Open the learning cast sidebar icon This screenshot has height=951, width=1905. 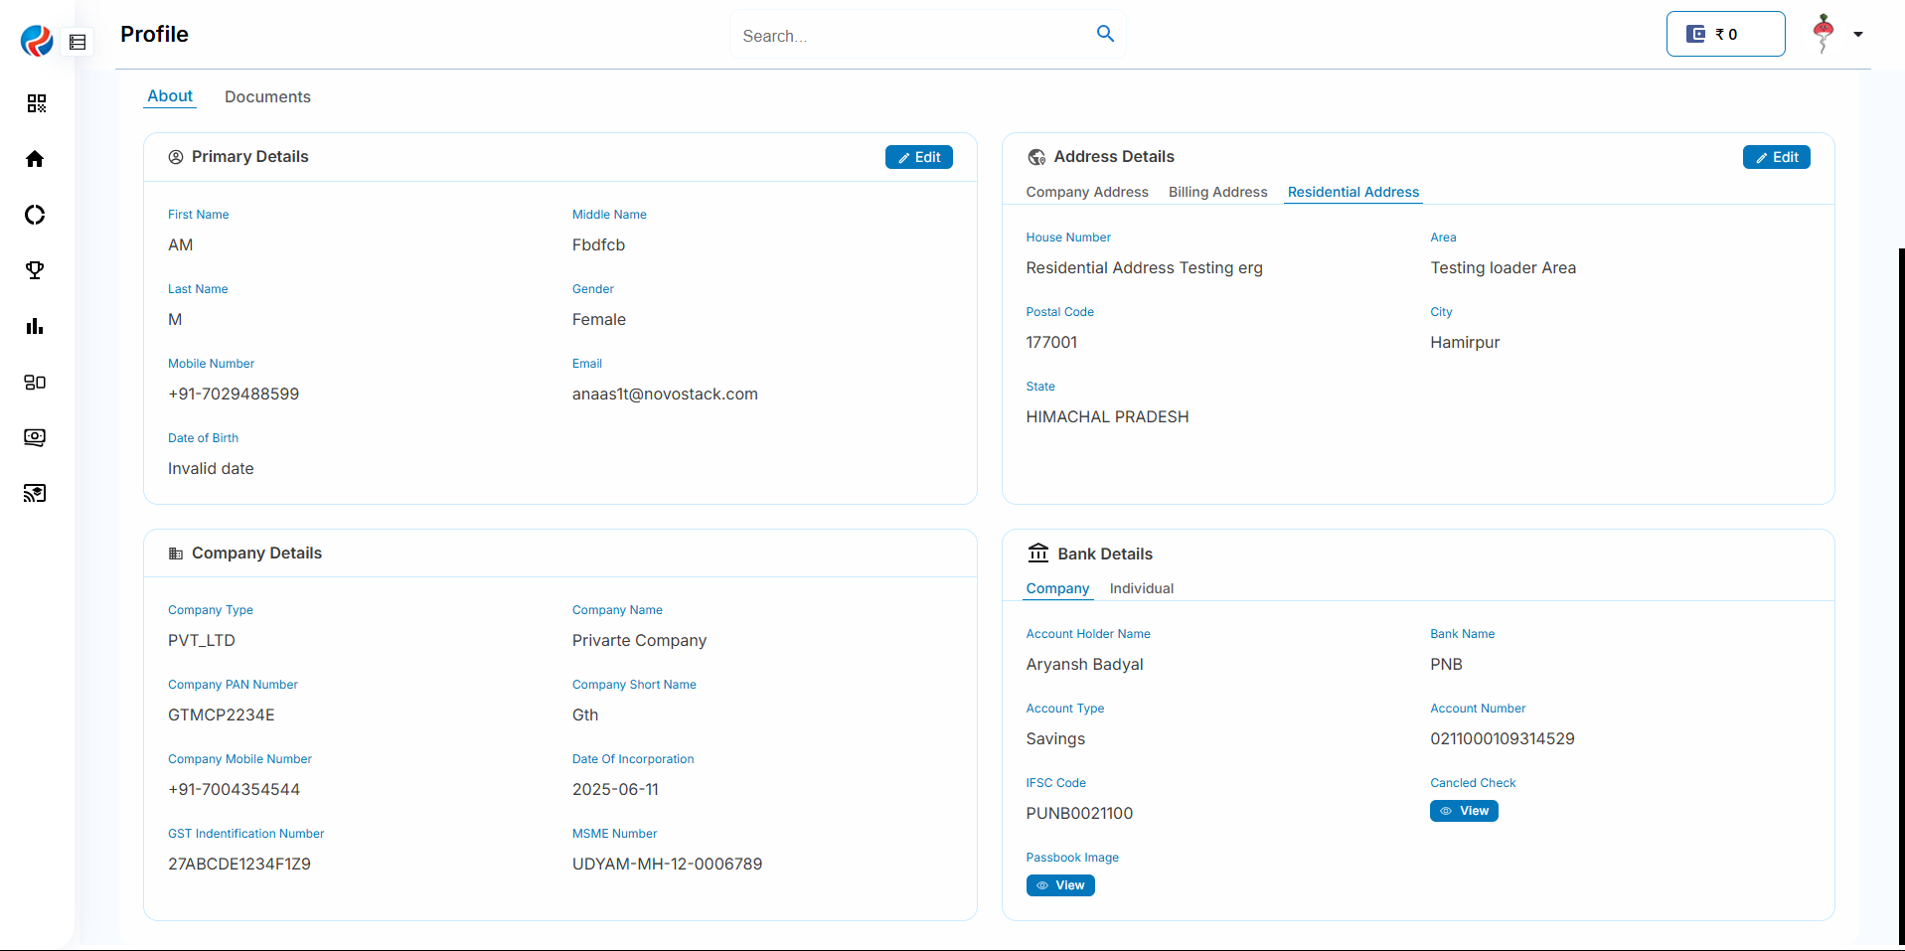[x=35, y=493]
